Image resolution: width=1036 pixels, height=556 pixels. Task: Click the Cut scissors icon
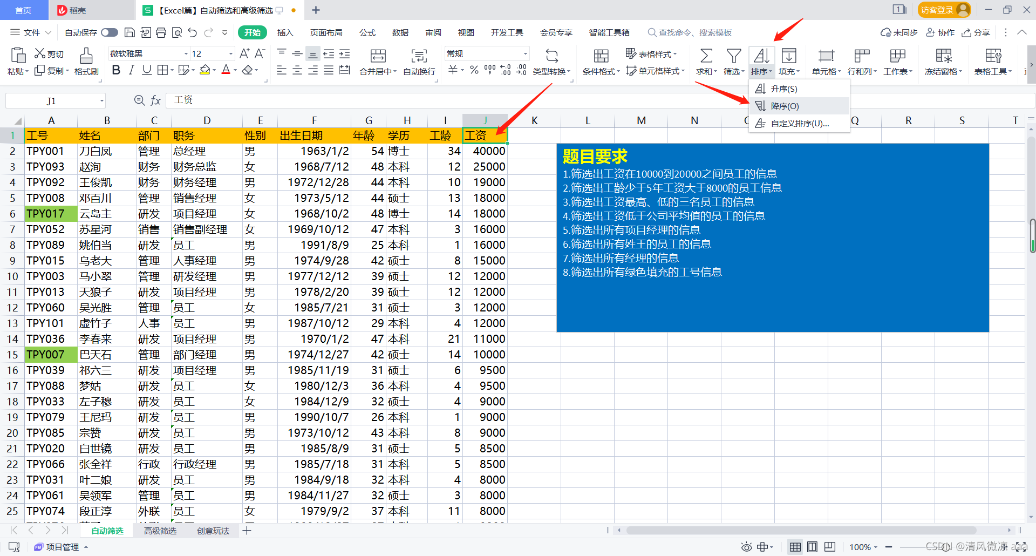tap(40, 53)
